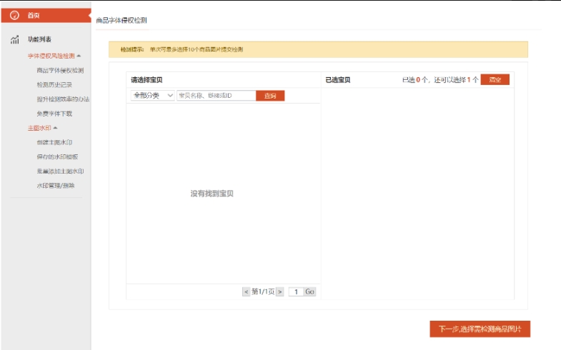Click the 功能列表 chart icon
Image resolution: width=561 pixels, height=350 pixels.
coord(14,39)
